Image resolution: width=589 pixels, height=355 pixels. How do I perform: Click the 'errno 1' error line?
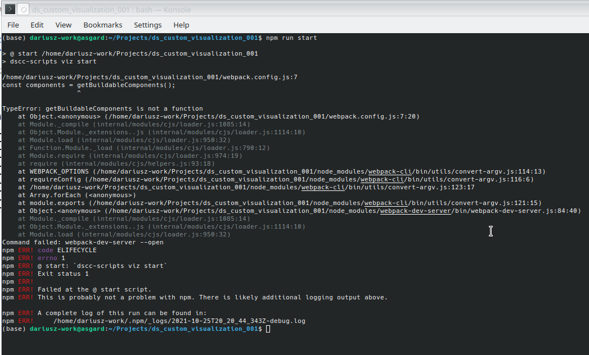tap(33, 258)
